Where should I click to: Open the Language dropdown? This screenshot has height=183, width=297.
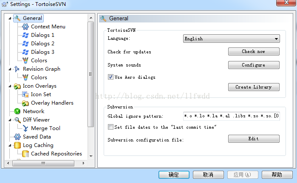pos(232,39)
